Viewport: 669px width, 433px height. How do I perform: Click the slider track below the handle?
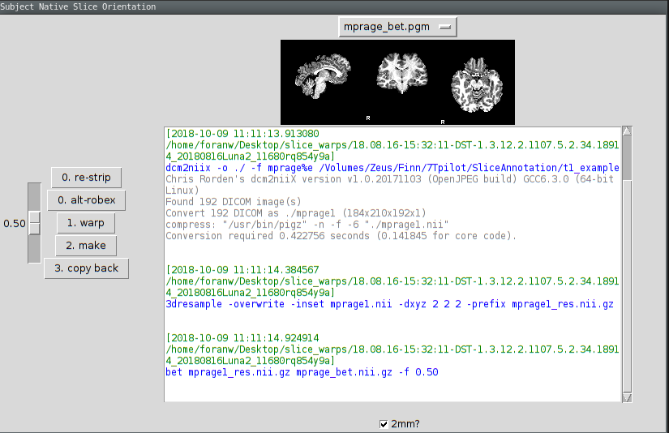pos(34,250)
